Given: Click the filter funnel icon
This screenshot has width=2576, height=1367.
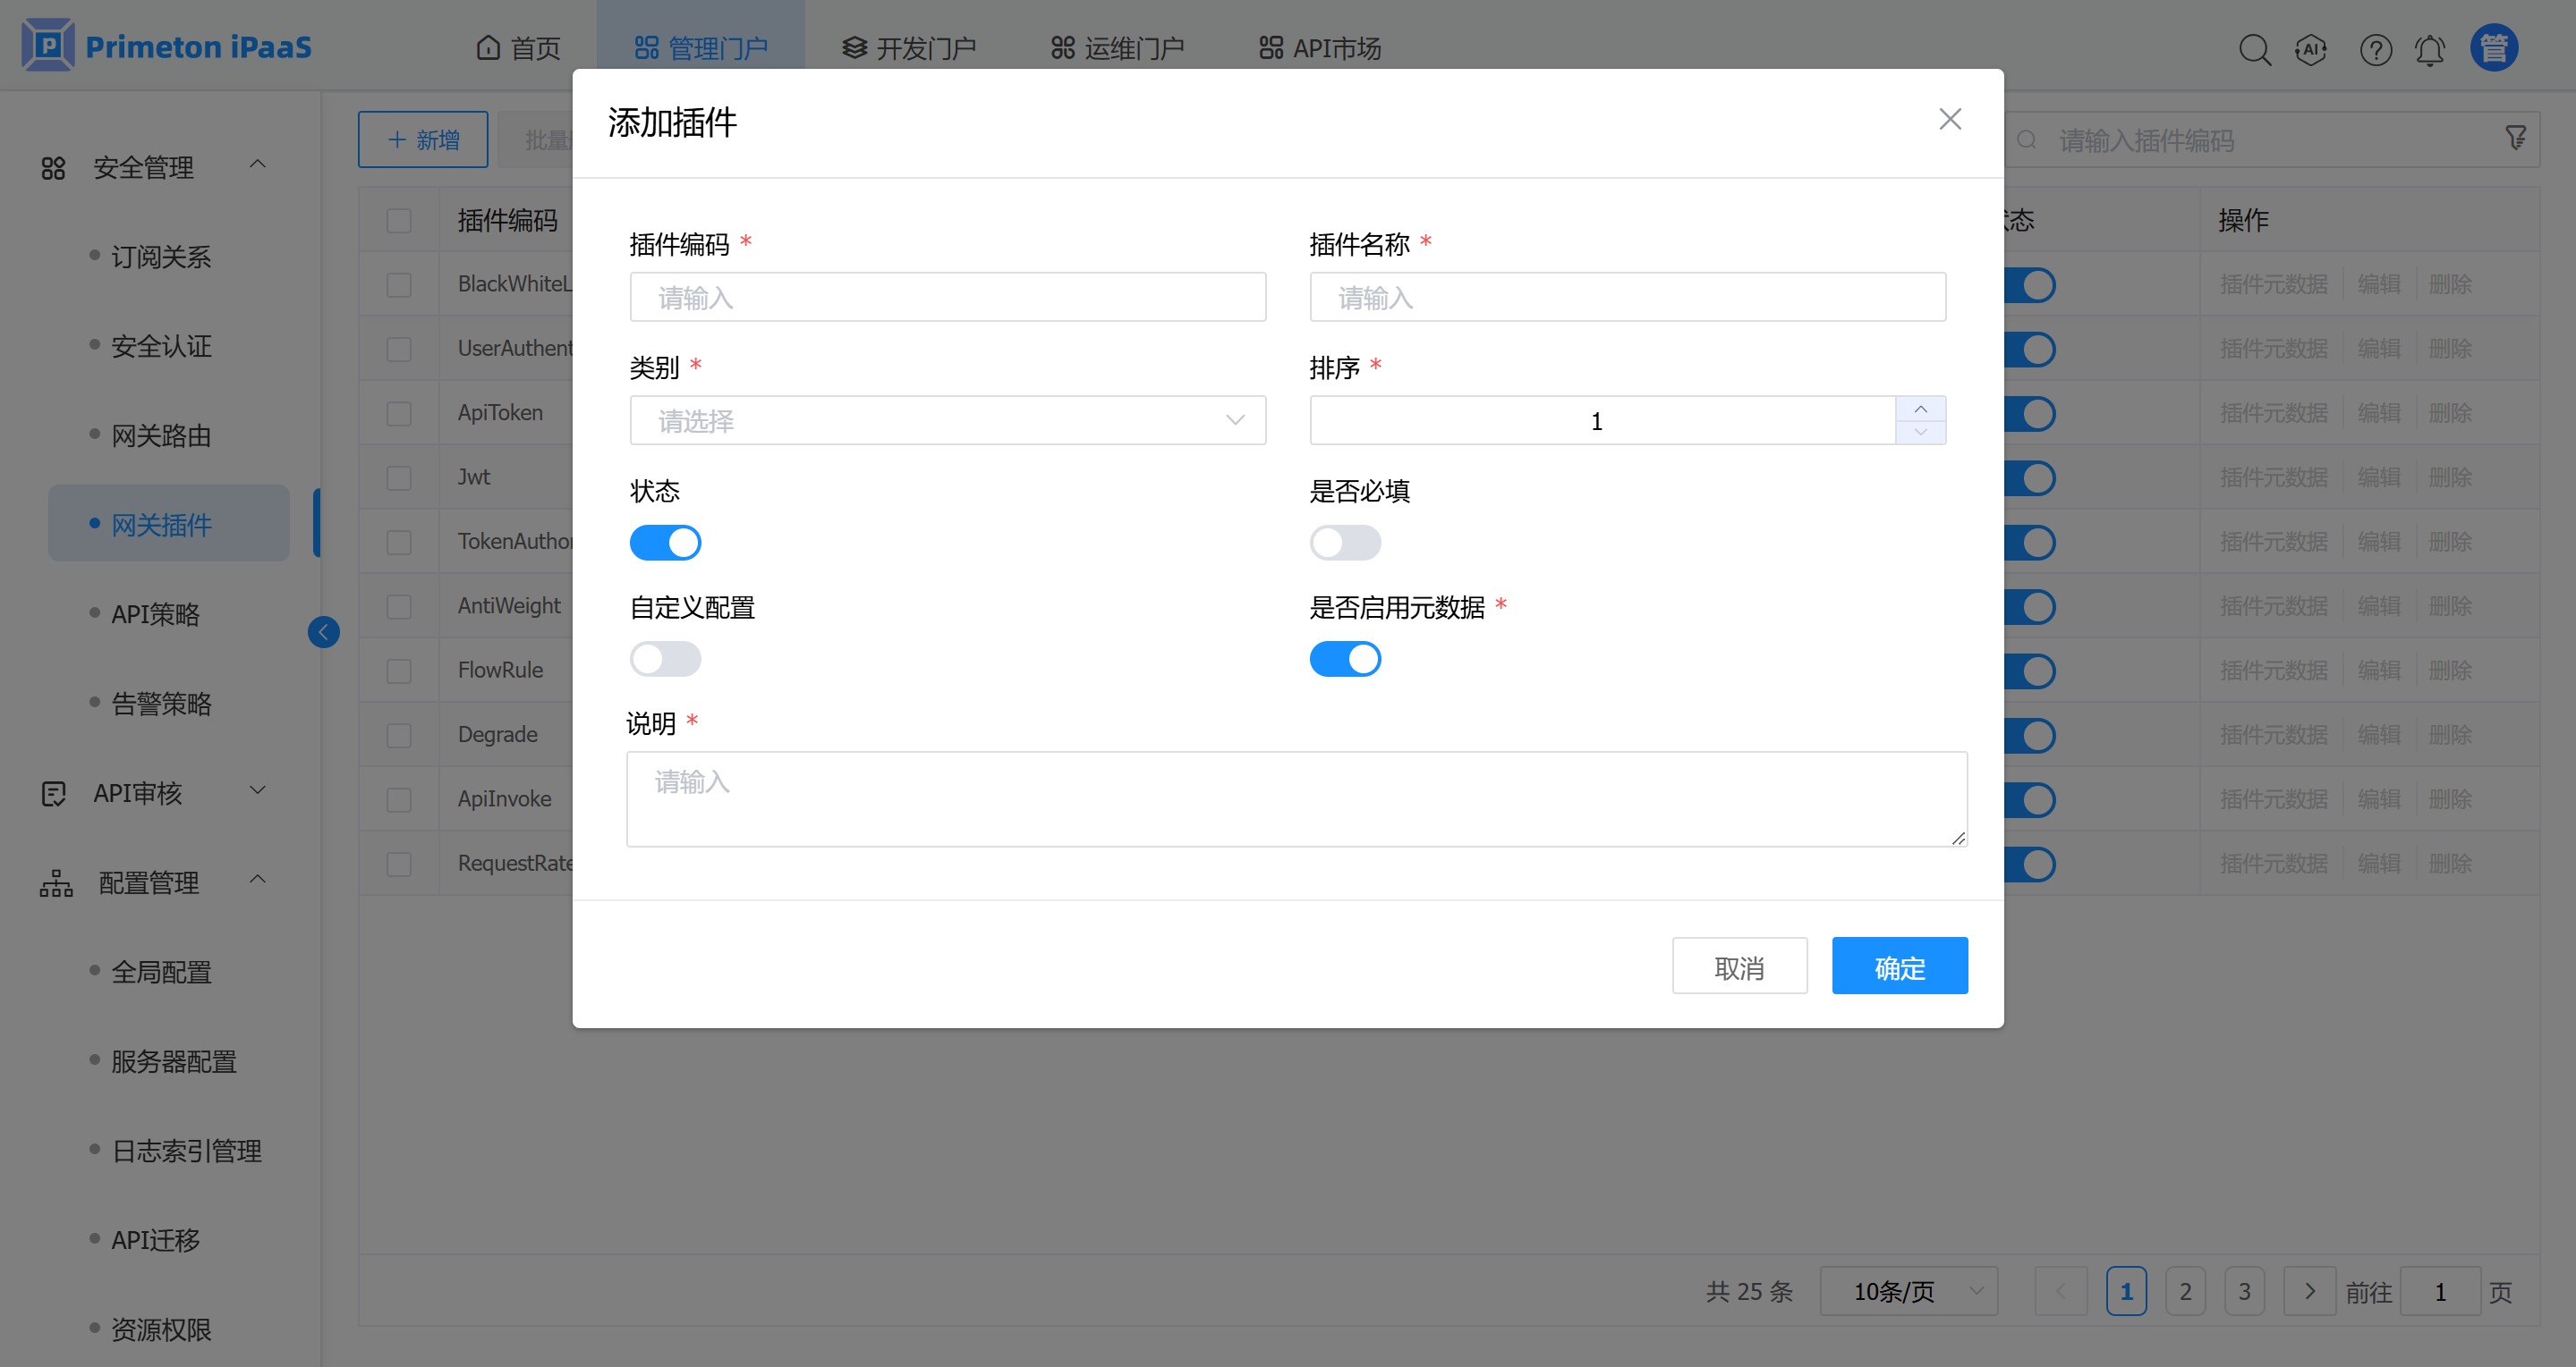Looking at the screenshot, I should (2516, 139).
